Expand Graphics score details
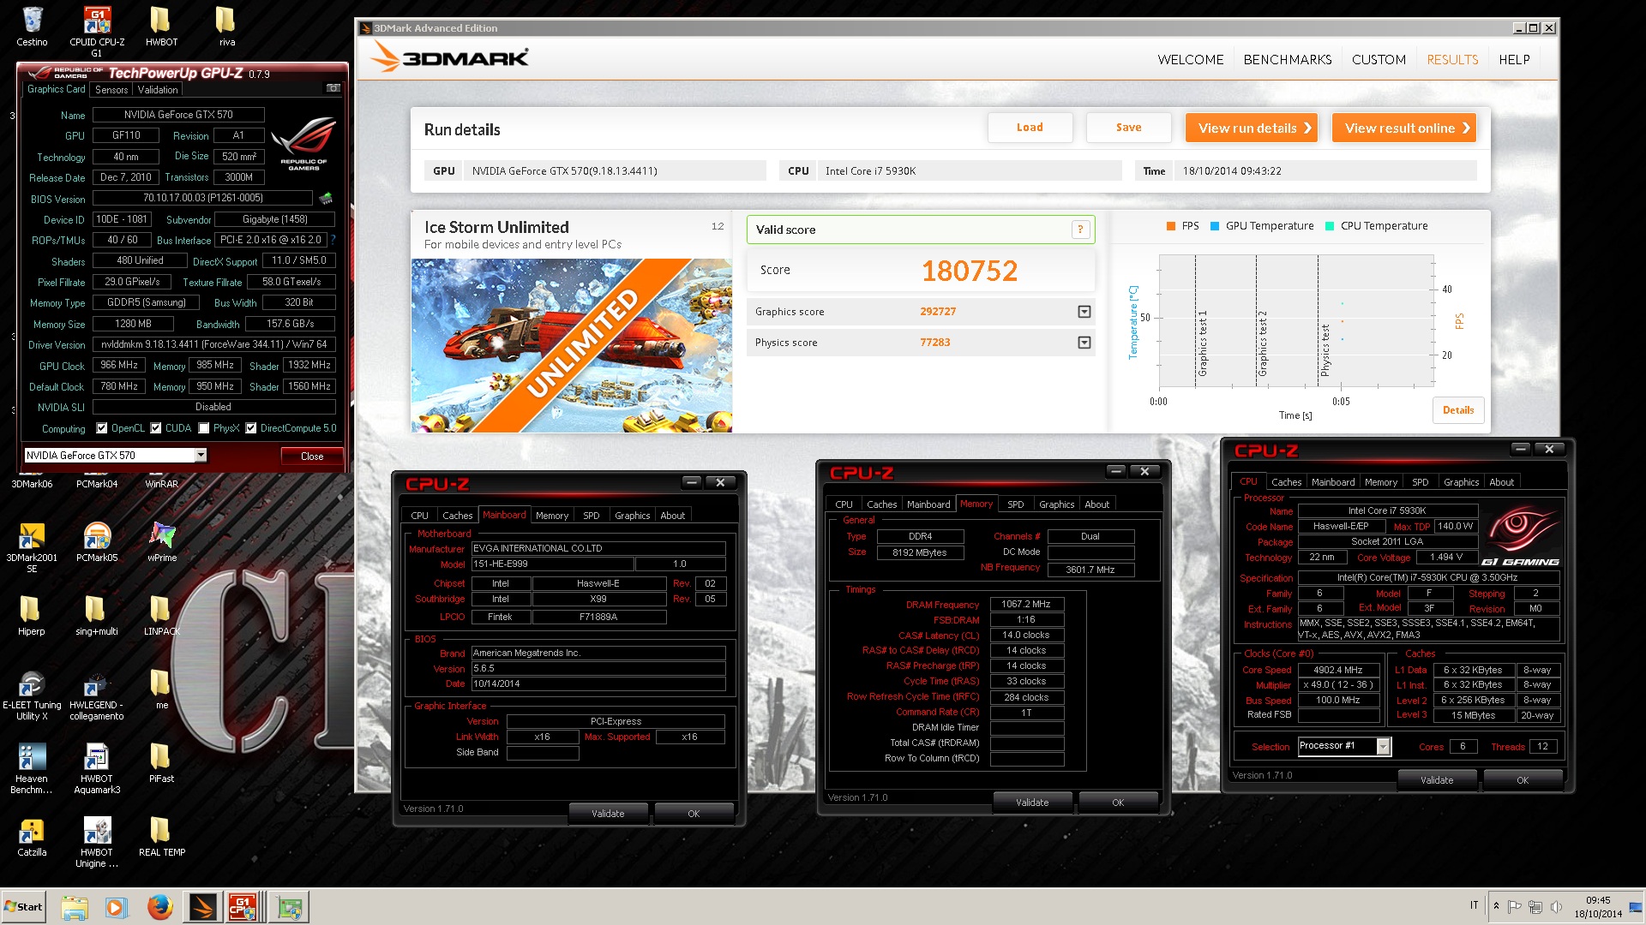 (x=1084, y=312)
